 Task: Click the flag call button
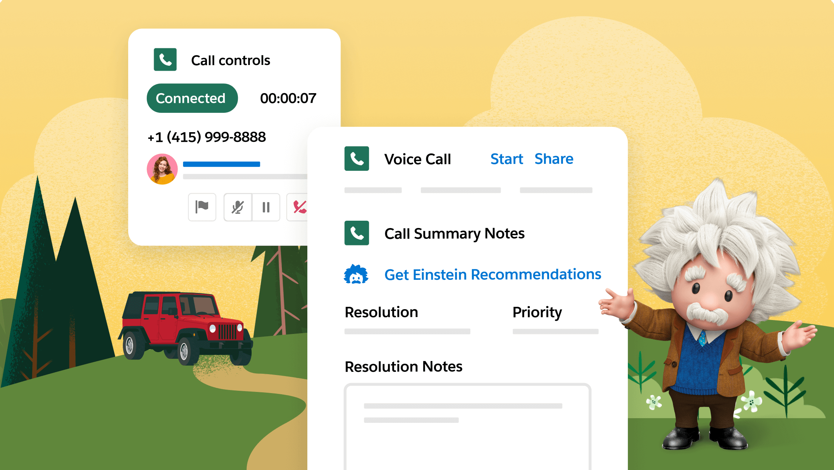[202, 207]
